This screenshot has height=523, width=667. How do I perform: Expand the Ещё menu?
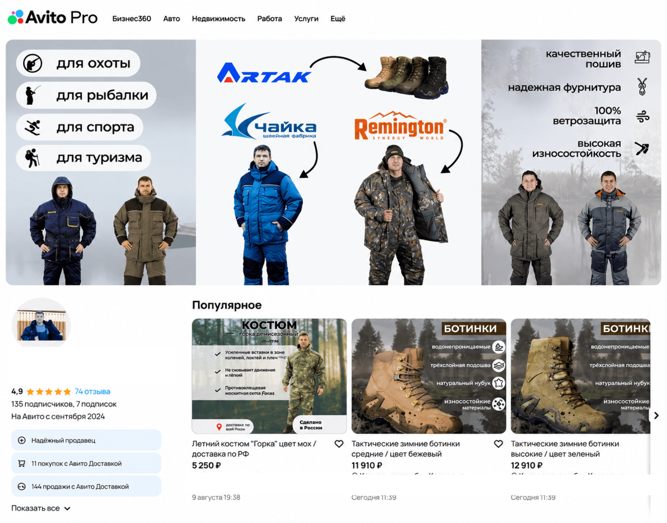(337, 18)
